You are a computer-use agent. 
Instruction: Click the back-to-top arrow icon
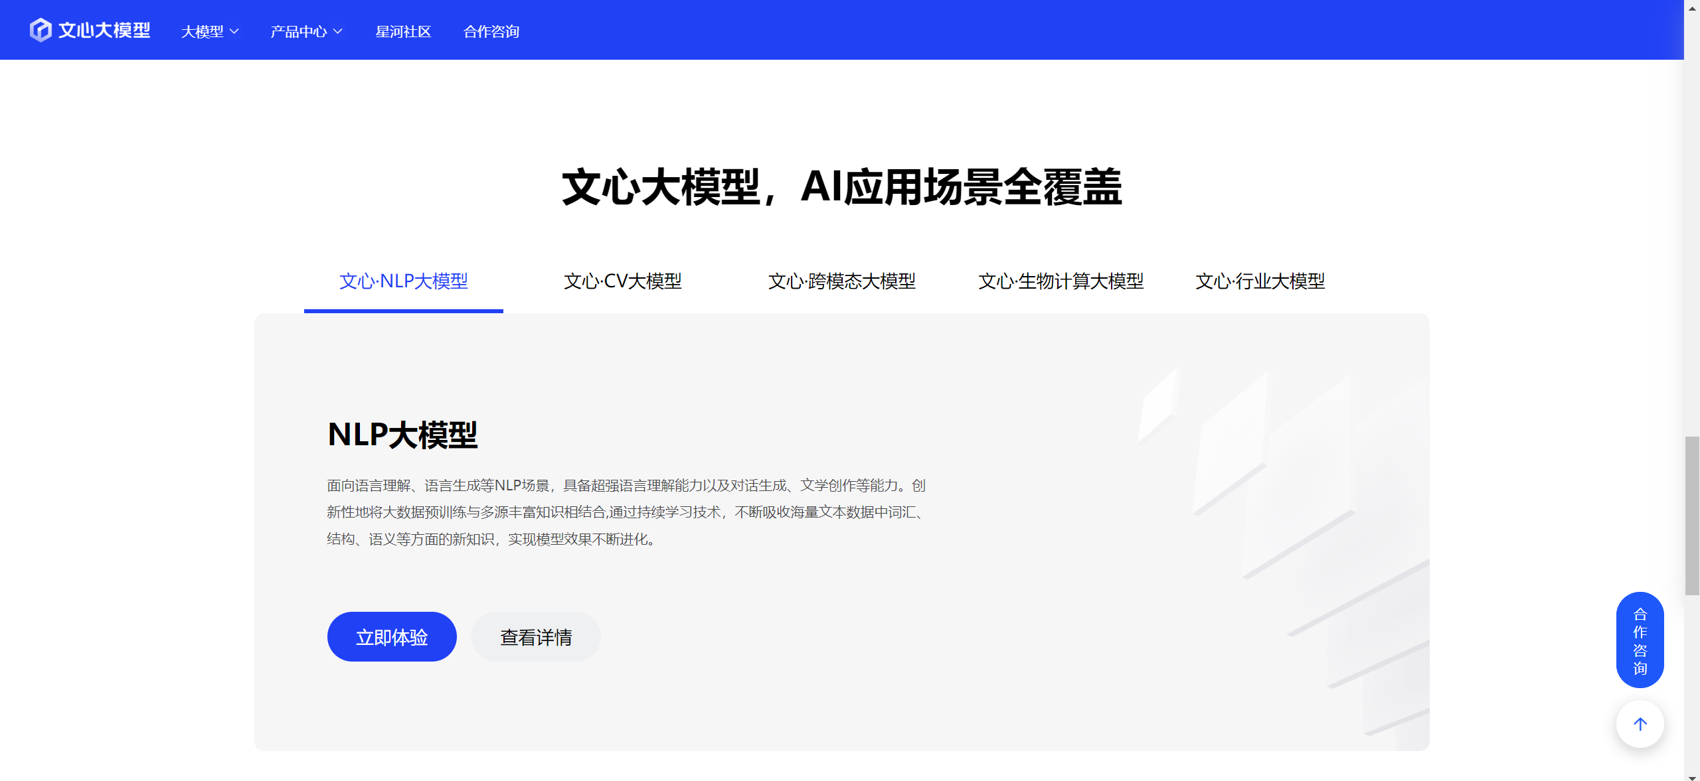tap(1640, 724)
